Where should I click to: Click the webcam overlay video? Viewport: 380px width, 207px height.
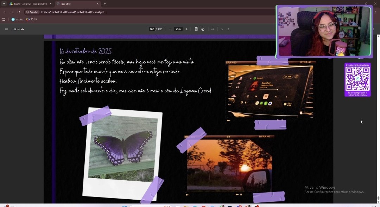(324, 32)
